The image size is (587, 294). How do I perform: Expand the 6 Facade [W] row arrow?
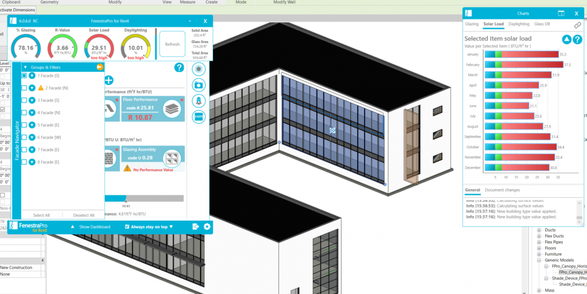(32, 138)
